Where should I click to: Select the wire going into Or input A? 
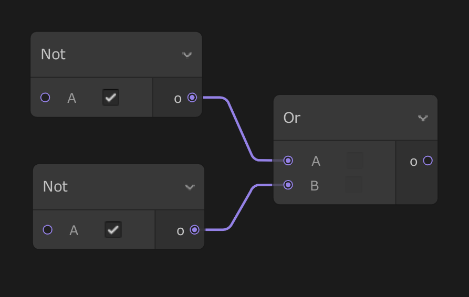(x=239, y=129)
